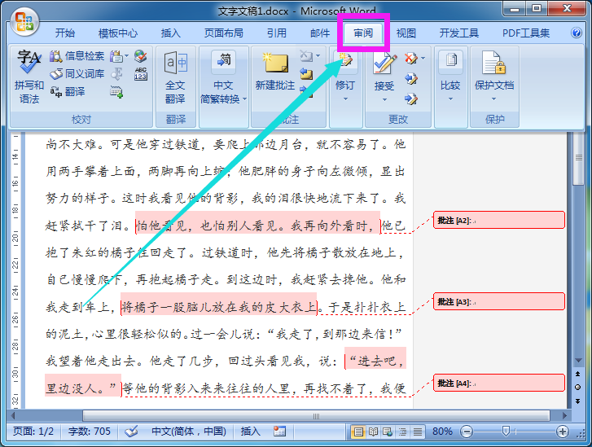This screenshot has height=447, width=592.
Task: Click proofing errors icon in status bar
Action: [131, 431]
